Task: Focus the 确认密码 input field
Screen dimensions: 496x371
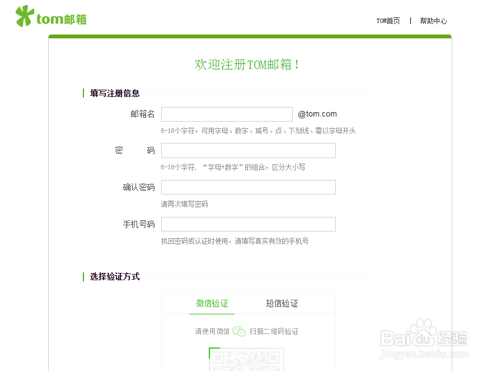Action: [x=249, y=187]
